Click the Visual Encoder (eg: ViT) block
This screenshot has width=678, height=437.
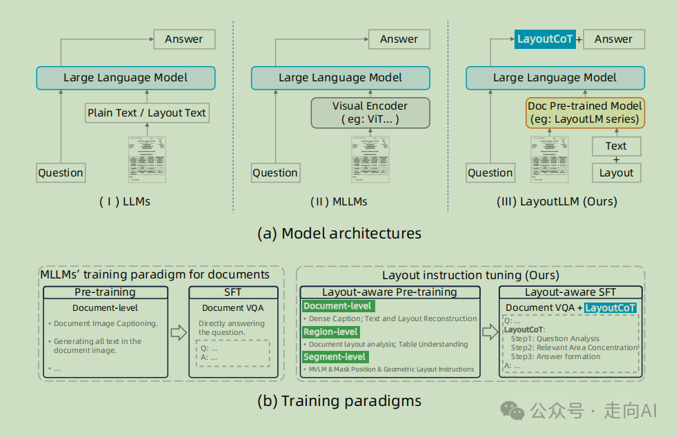(x=370, y=112)
